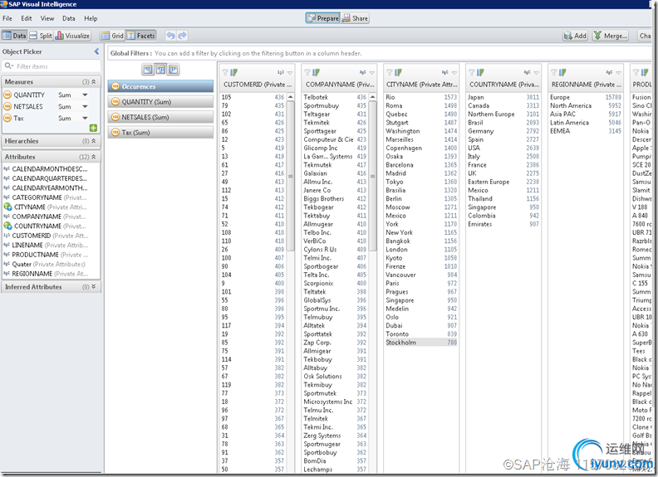This screenshot has height=477, width=658.
Task: Click COMPANYNAME column filter funnel icon
Action: (x=307, y=72)
